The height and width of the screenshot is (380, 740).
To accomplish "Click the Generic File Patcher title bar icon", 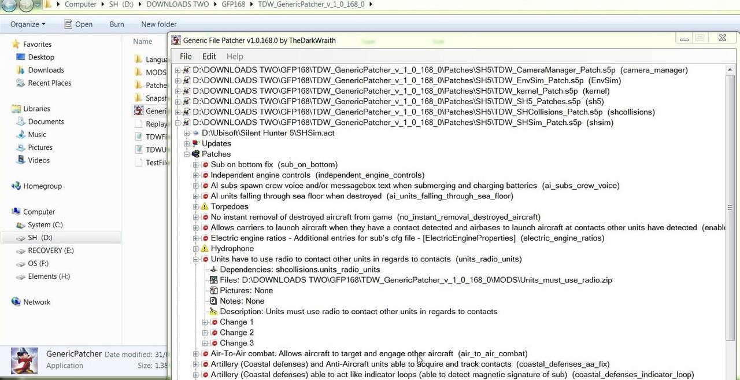I will coord(176,40).
